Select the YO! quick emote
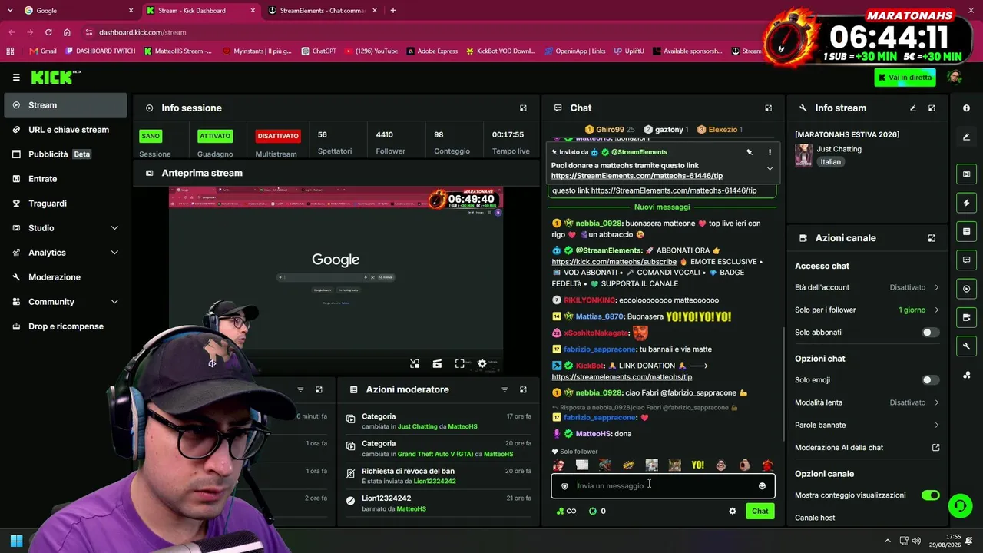The width and height of the screenshot is (983, 553). pyautogui.click(x=697, y=465)
